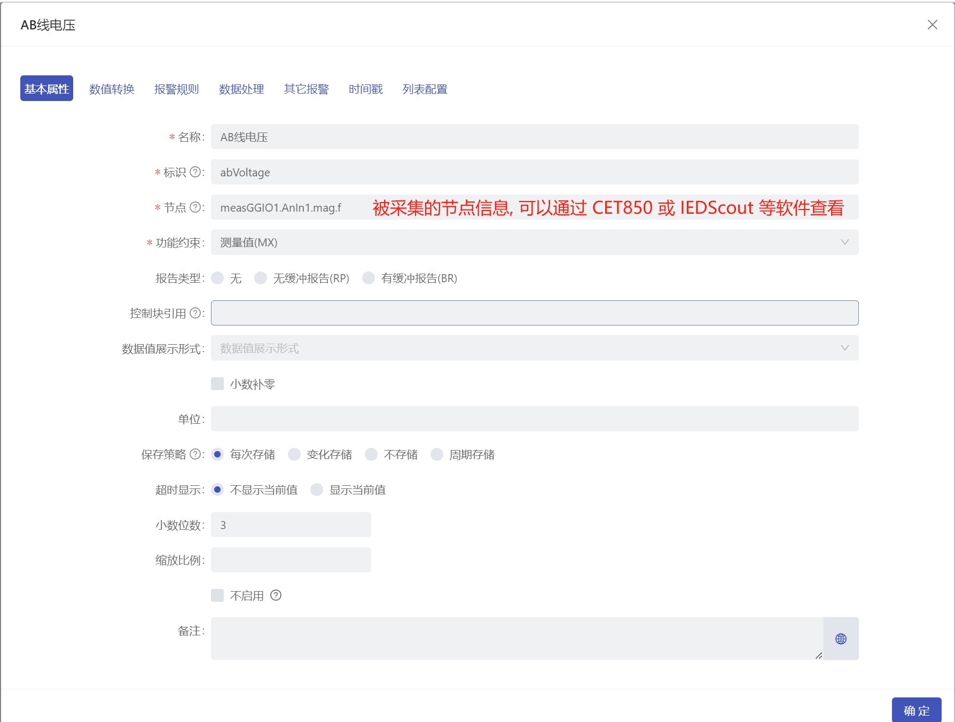Click the 单位 input field
955x722 pixels.
pyautogui.click(x=535, y=419)
